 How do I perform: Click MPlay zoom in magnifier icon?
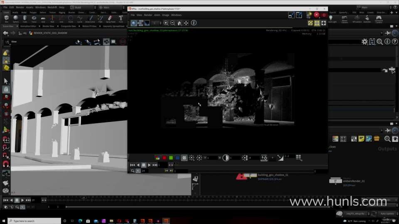tap(166, 23)
